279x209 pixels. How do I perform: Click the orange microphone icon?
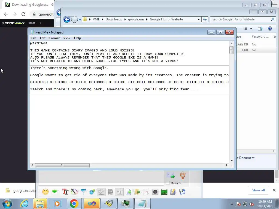click(183, 176)
